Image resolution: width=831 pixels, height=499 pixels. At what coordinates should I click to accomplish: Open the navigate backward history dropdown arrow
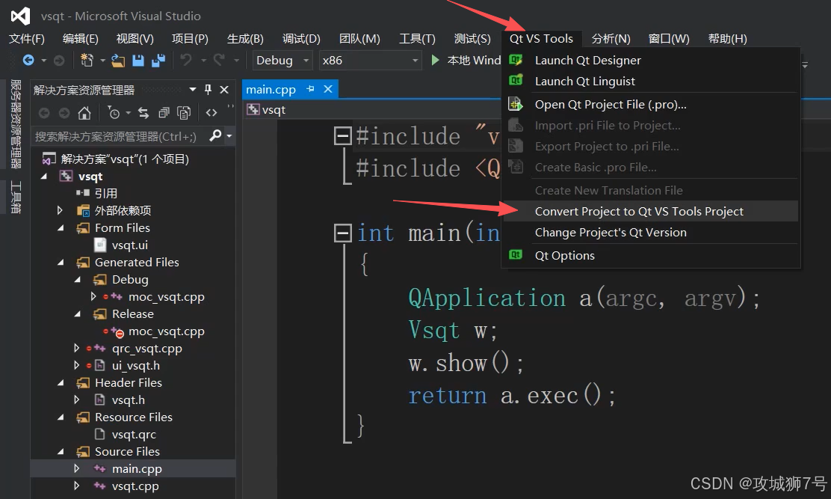(43, 61)
